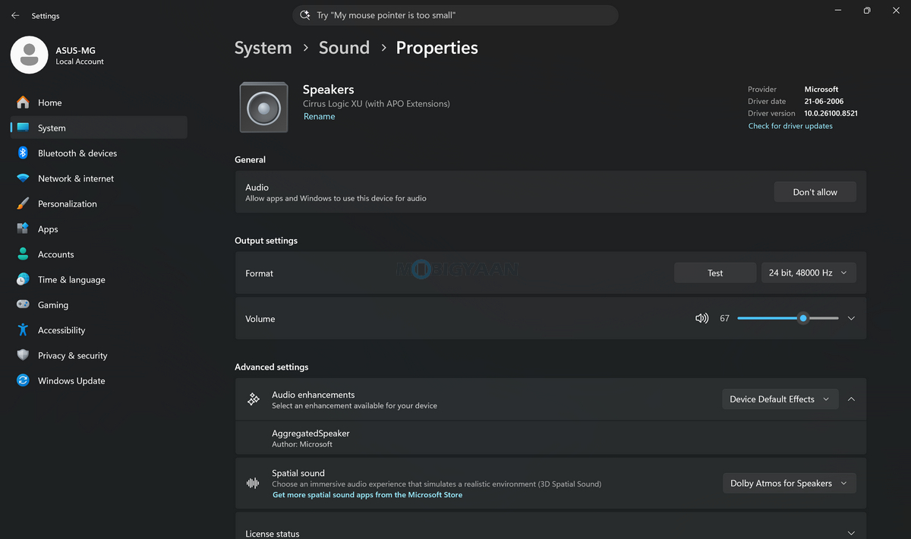The image size is (911, 539).
Task: Click the volume slider thumb
Action: [x=803, y=318]
